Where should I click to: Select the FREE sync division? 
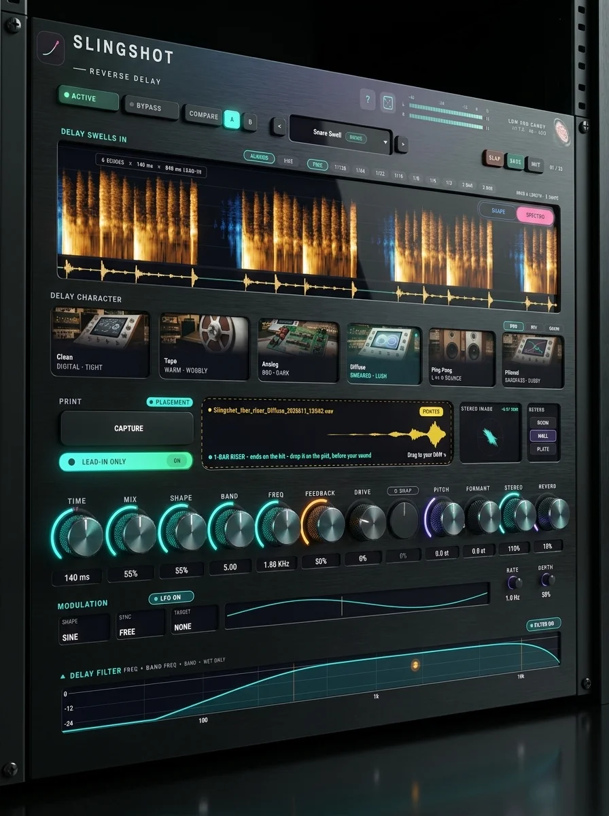click(x=317, y=165)
